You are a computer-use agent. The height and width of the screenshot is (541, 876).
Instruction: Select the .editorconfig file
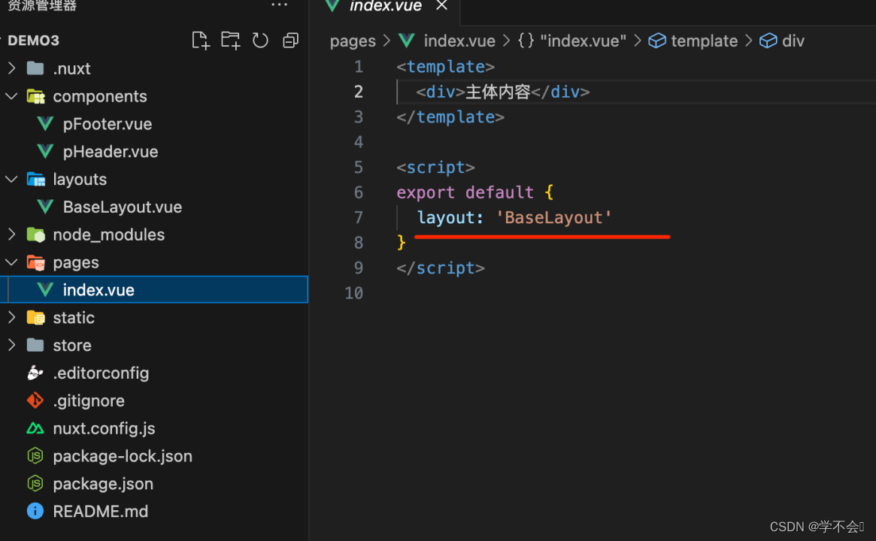[101, 373]
